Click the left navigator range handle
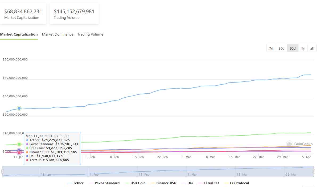320x187 pixels. click(x=3, y=171)
